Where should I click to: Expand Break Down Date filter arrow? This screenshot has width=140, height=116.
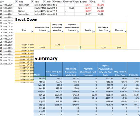[32, 32]
